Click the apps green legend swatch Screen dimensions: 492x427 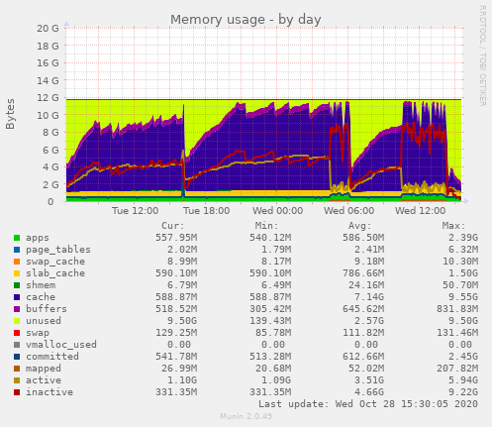(17, 238)
